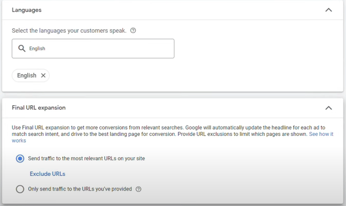This screenshot has height=206, width=346.
Task: Collapse the Final URL expansion chevron
Action: click(x=329, y=108)
